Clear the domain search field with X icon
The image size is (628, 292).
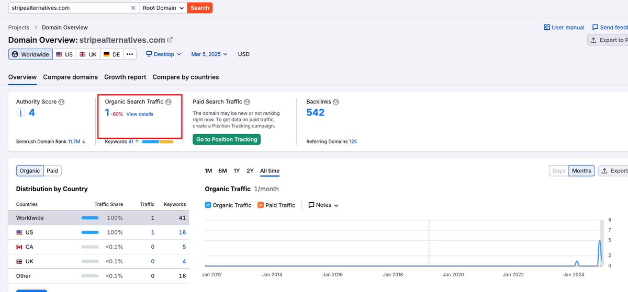[133, 8]
